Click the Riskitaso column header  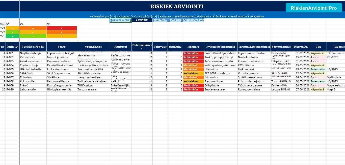click(x=193, y=47)
